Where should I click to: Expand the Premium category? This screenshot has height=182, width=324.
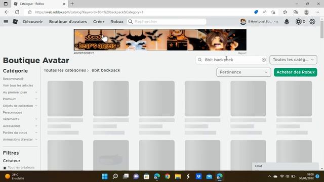(x=36, y=99)
